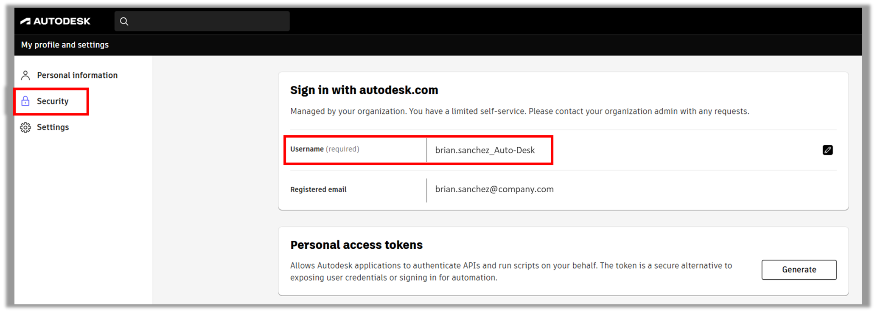Click the limited self-service notice text
875x312 pixels.
click(x=519, y=111)
